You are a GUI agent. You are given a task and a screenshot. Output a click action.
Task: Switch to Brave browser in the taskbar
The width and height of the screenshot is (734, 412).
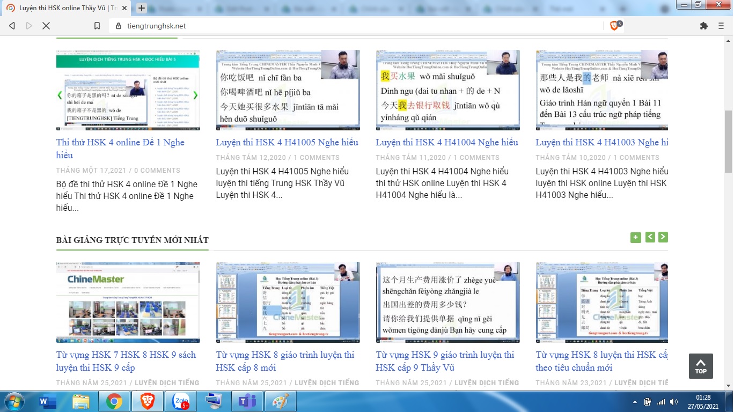(148, 401)
